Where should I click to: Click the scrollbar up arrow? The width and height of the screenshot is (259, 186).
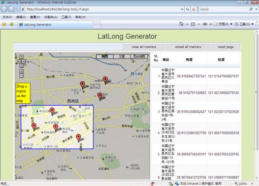tap(256, 32)
